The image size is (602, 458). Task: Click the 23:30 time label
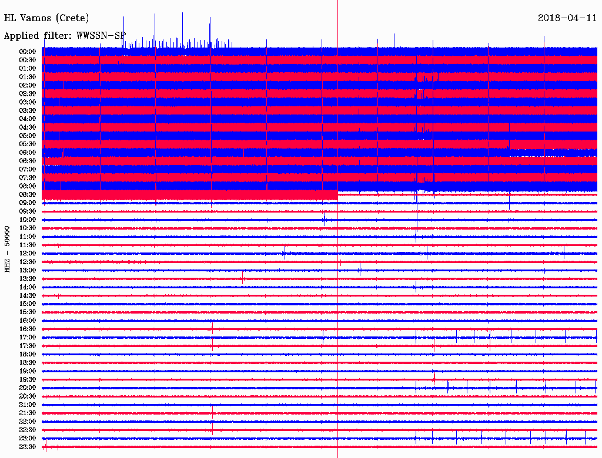coord(28,447)
